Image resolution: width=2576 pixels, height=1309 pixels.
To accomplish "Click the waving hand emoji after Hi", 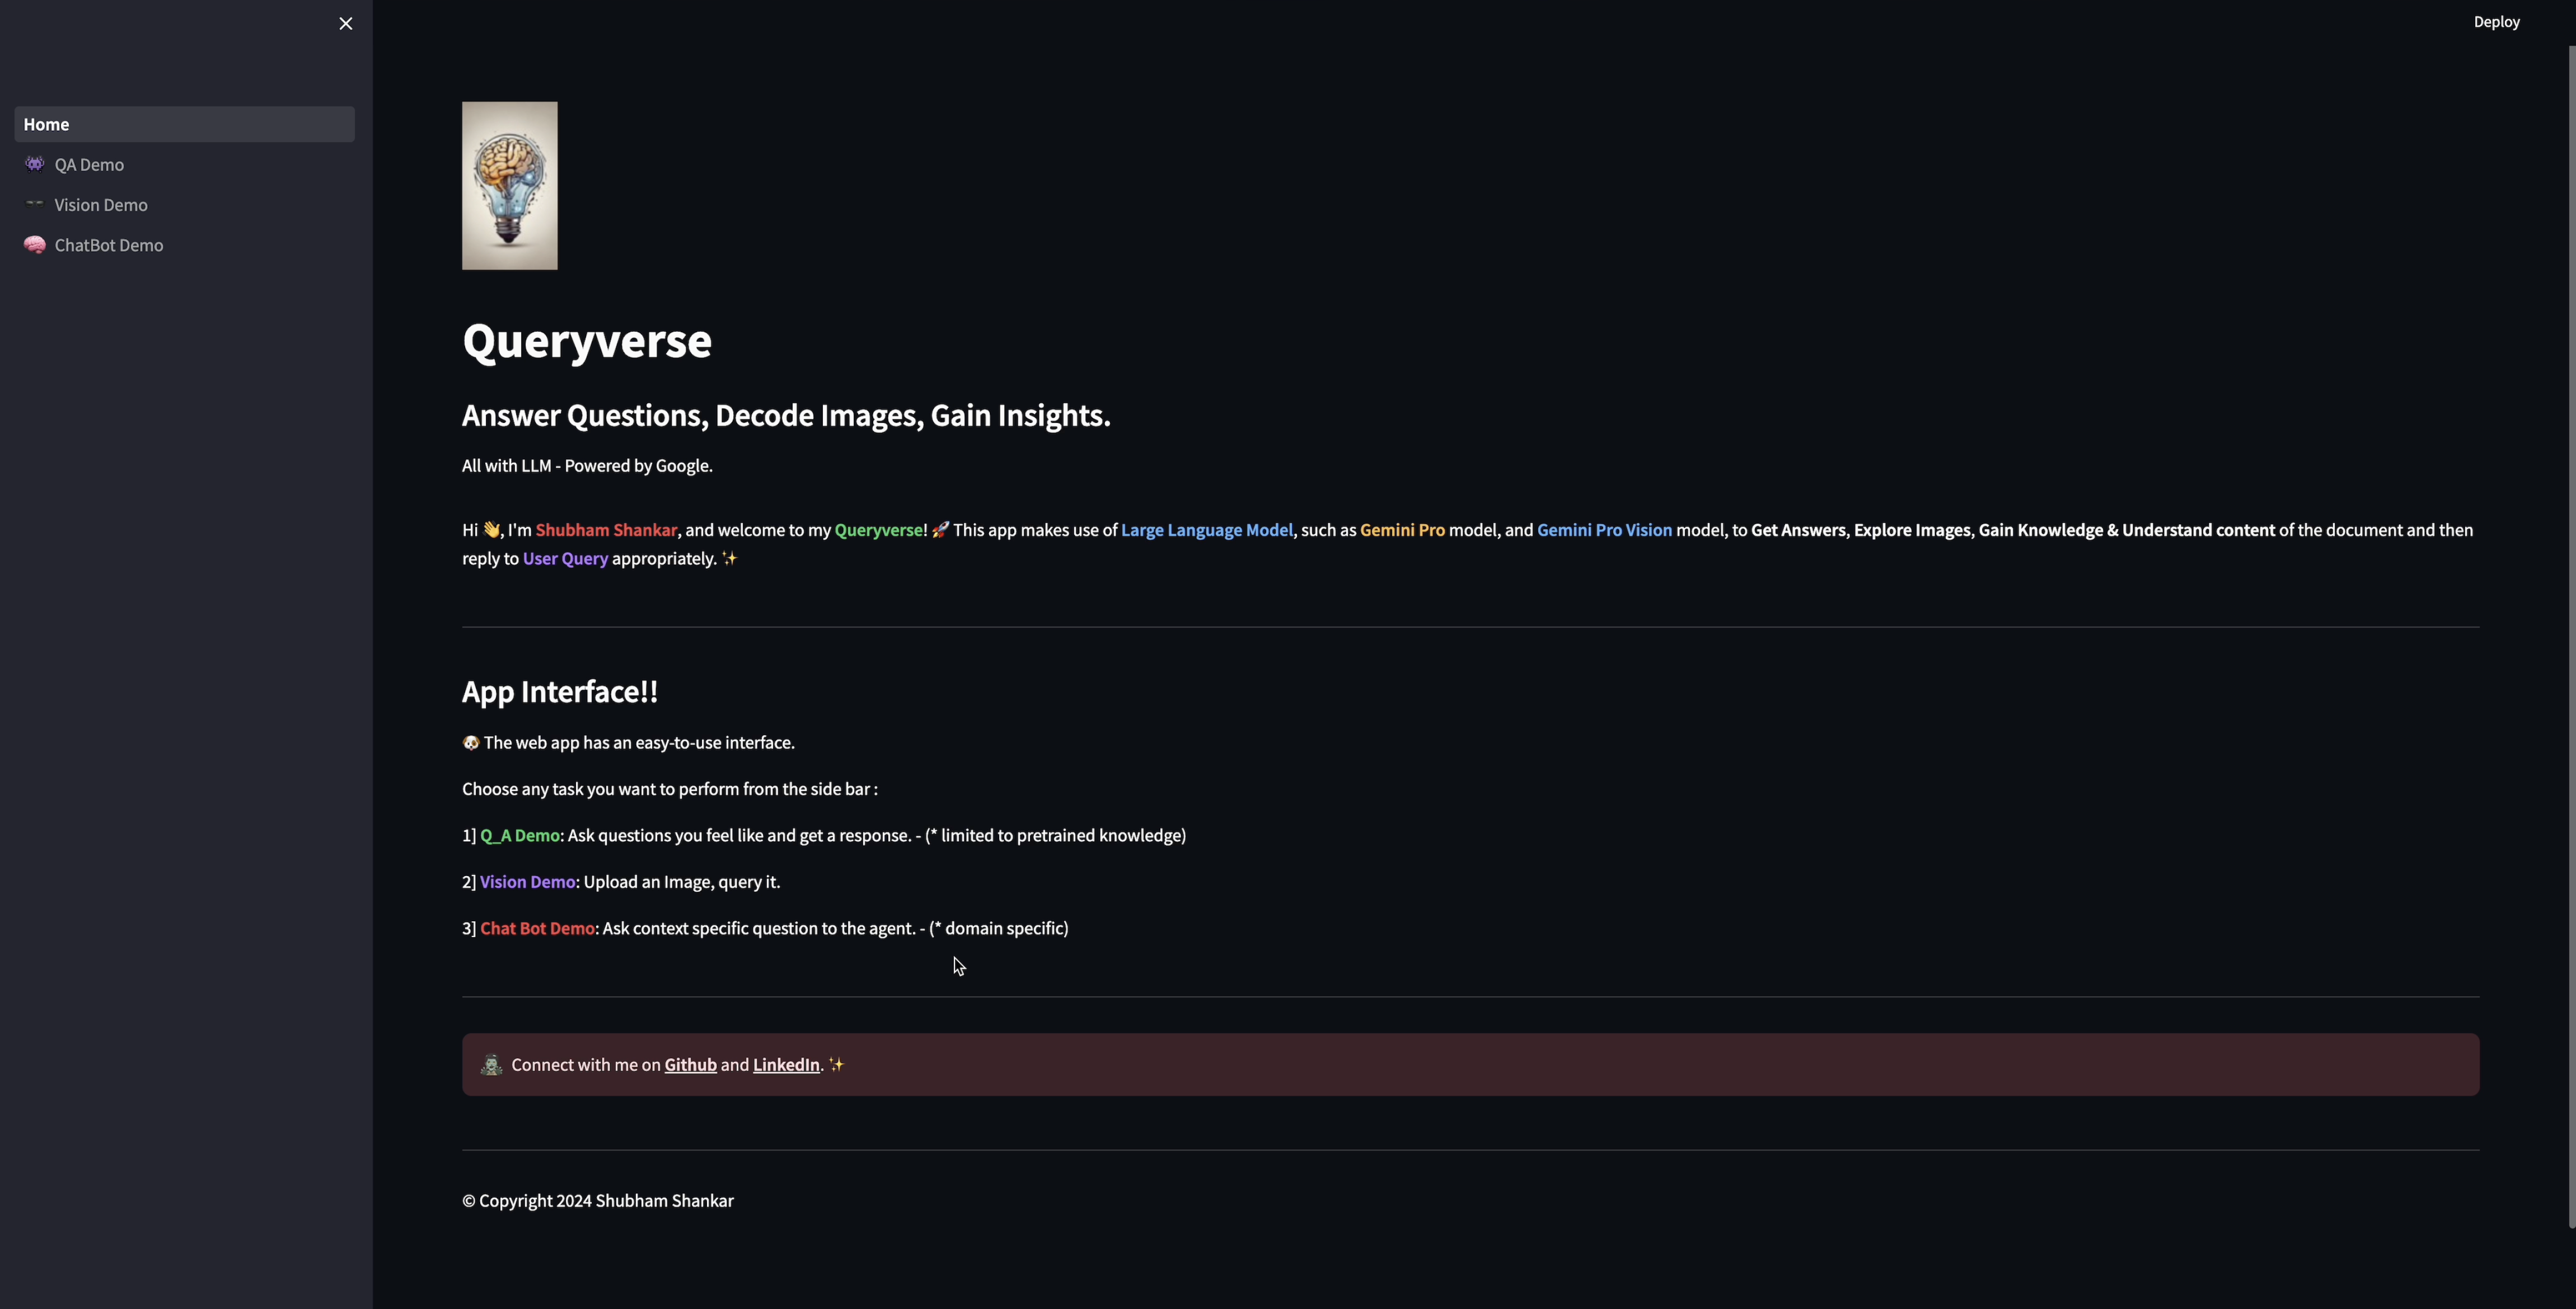I will pos(491,530).
